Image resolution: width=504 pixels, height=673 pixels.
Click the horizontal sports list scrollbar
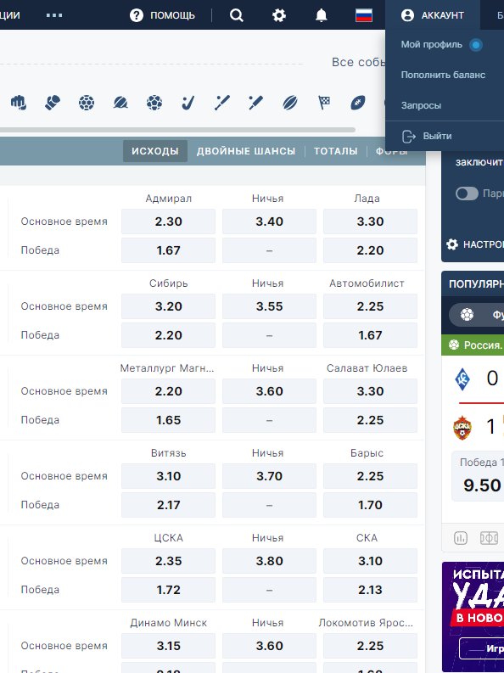tap(176, 130)
